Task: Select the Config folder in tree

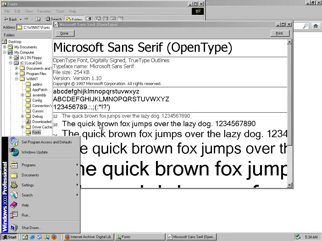Action: coord(37,100)
